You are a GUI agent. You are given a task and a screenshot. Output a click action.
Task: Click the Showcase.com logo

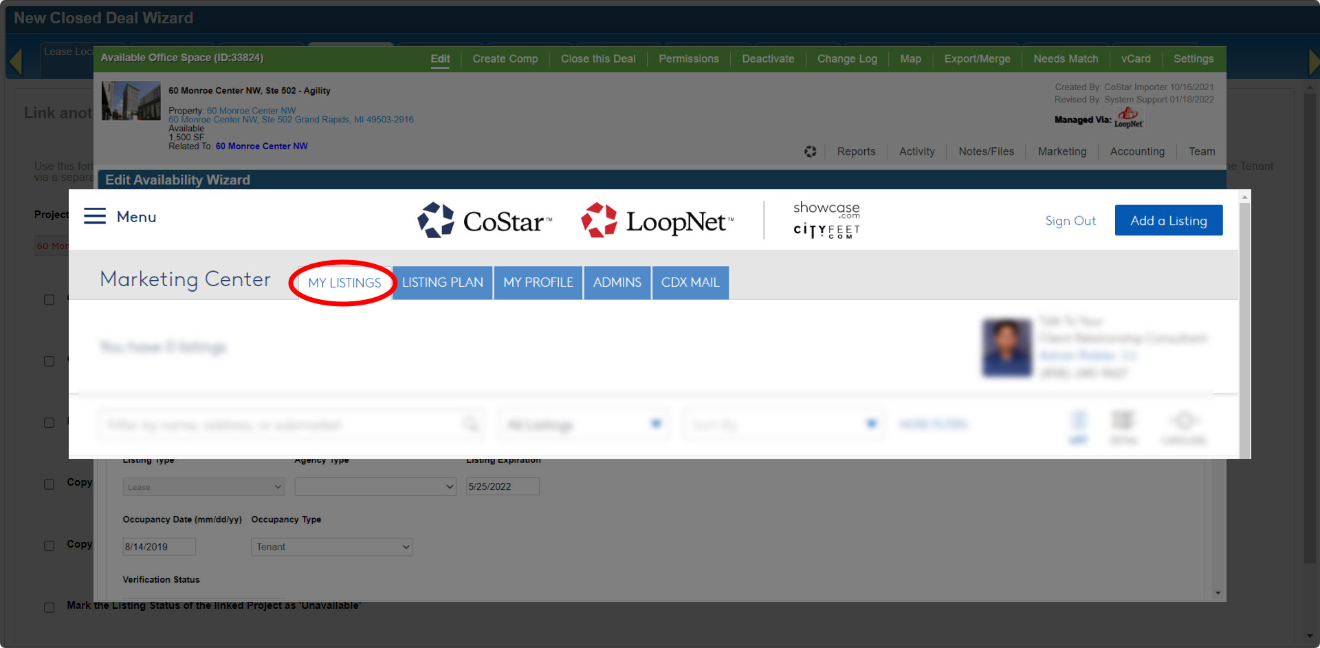(x=826, y=209)
